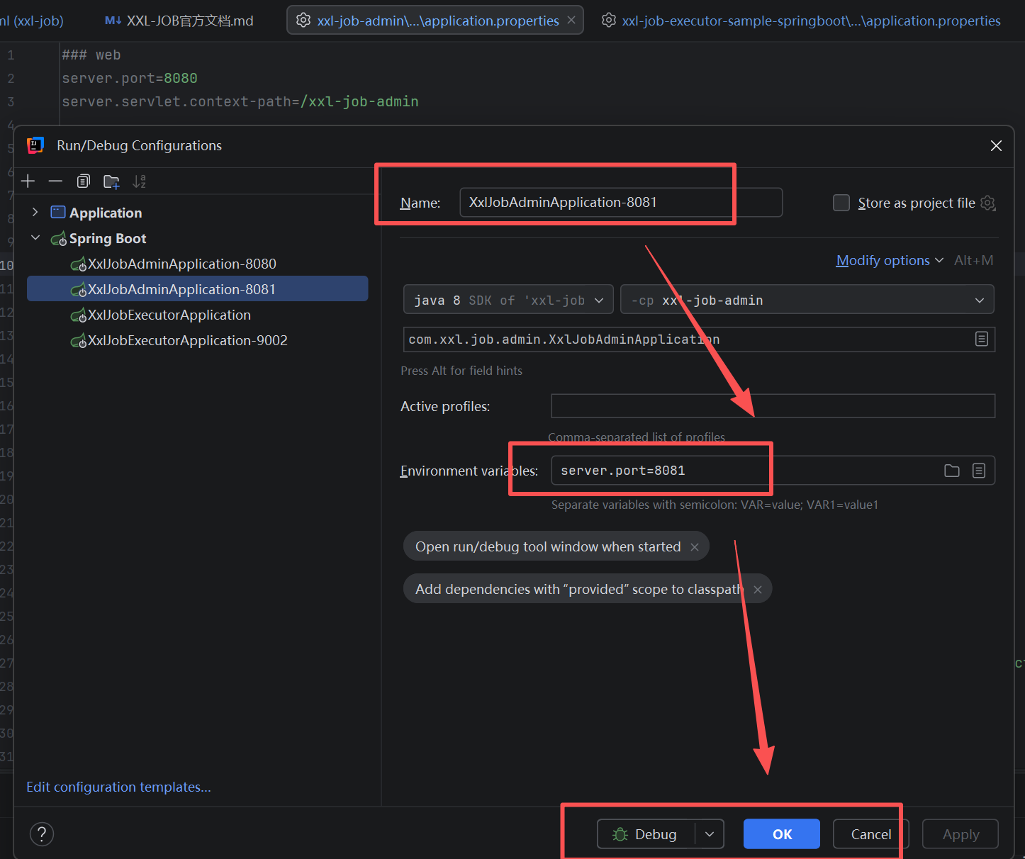Viewport: 1025px width, 859px height.
Task: Click the Cancel button
Action: (x=871, y=834)
